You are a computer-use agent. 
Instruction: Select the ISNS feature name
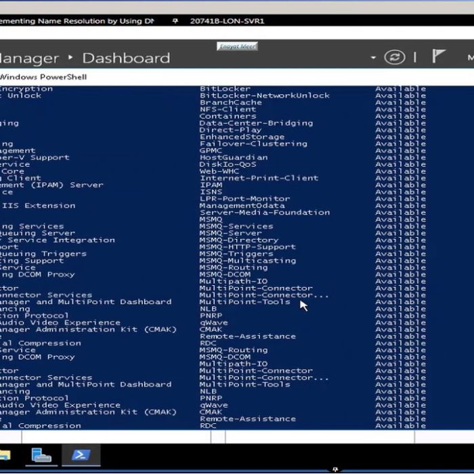211,192
